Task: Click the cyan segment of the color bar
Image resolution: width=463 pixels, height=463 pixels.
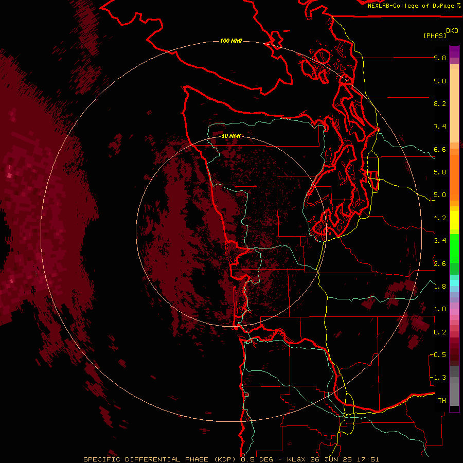Action: coord(454,283)
